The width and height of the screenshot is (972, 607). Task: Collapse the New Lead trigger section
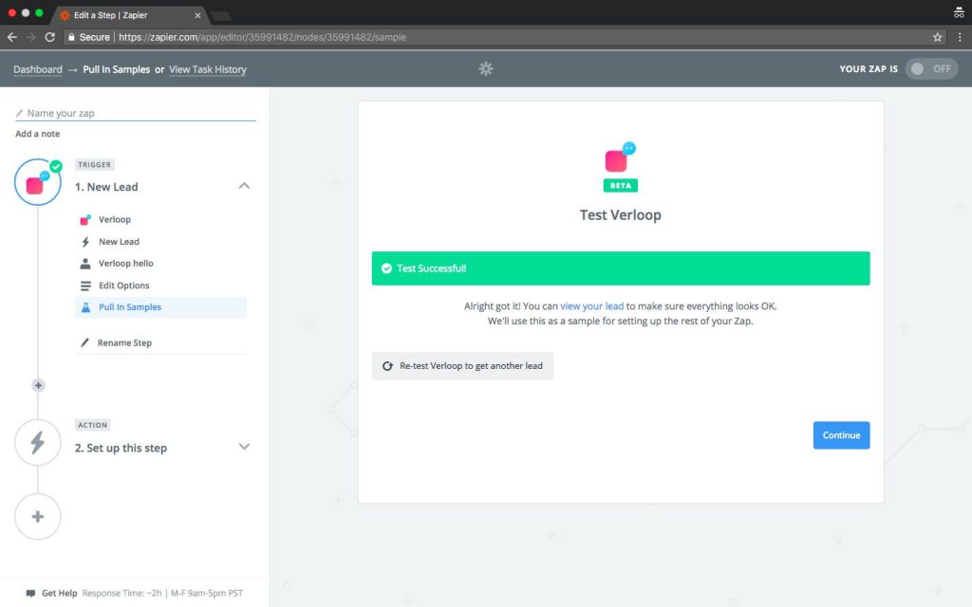coord(244,186)
